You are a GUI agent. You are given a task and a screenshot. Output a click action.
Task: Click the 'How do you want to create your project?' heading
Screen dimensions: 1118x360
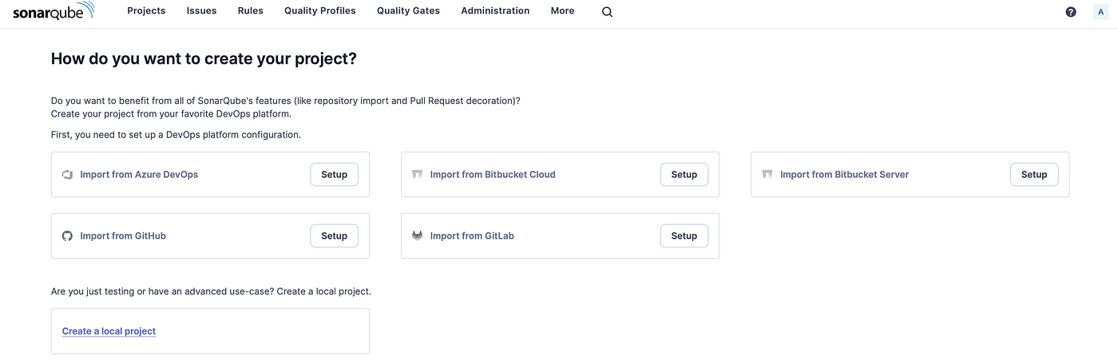tap(204, 59)
